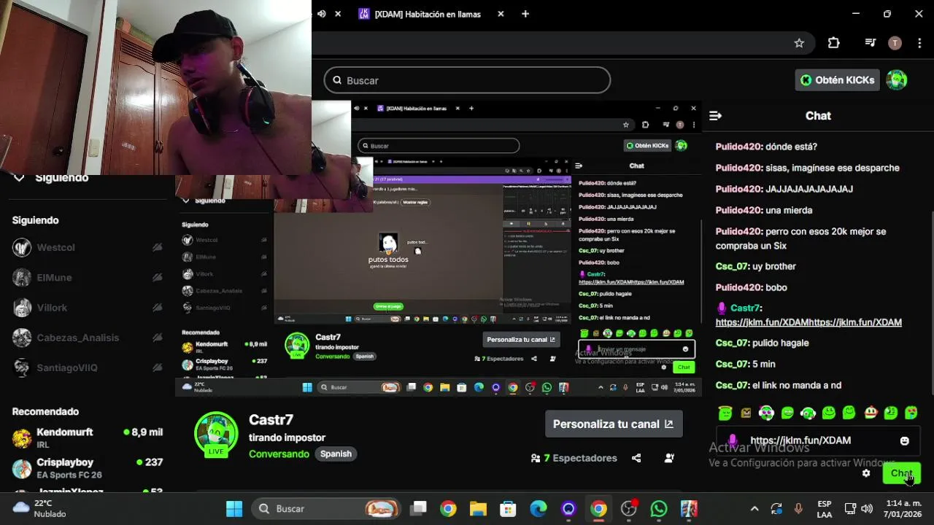Open the Chrome profile avatar

click(895, 43)
